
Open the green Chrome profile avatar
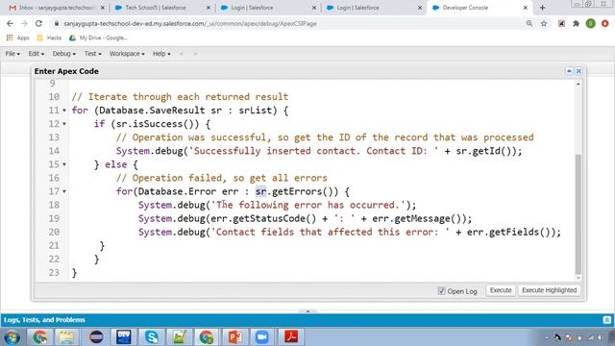591,23
